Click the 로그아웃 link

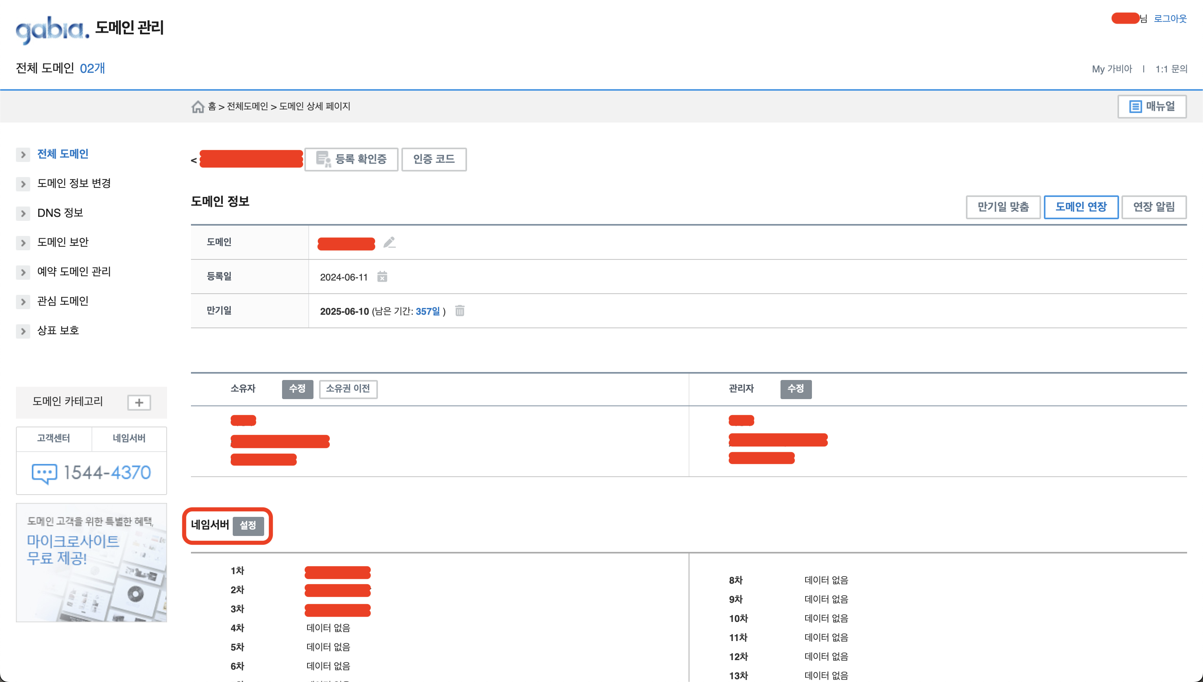pos(1170,19)
